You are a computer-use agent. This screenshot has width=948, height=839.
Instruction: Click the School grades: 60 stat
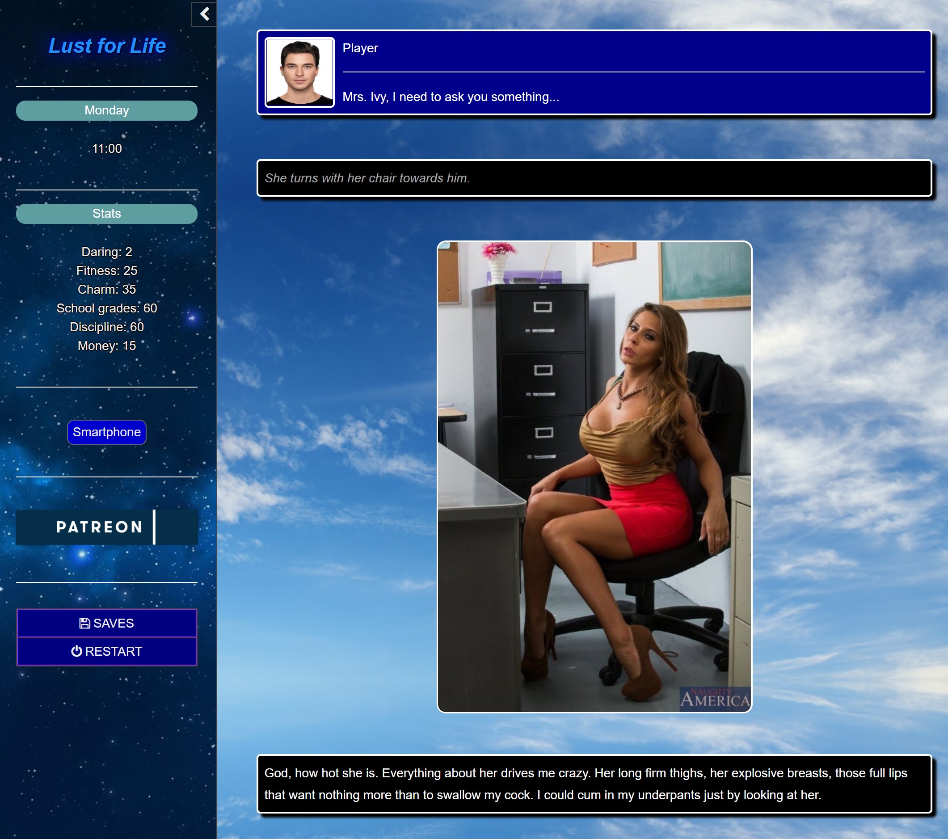click(107, 308)
